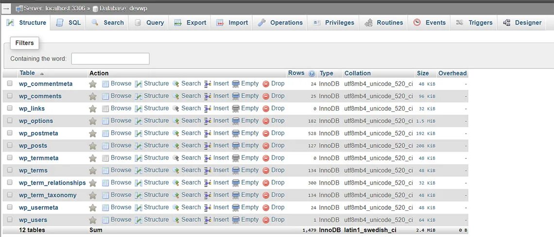Open the Events tab

coord(429,23)
